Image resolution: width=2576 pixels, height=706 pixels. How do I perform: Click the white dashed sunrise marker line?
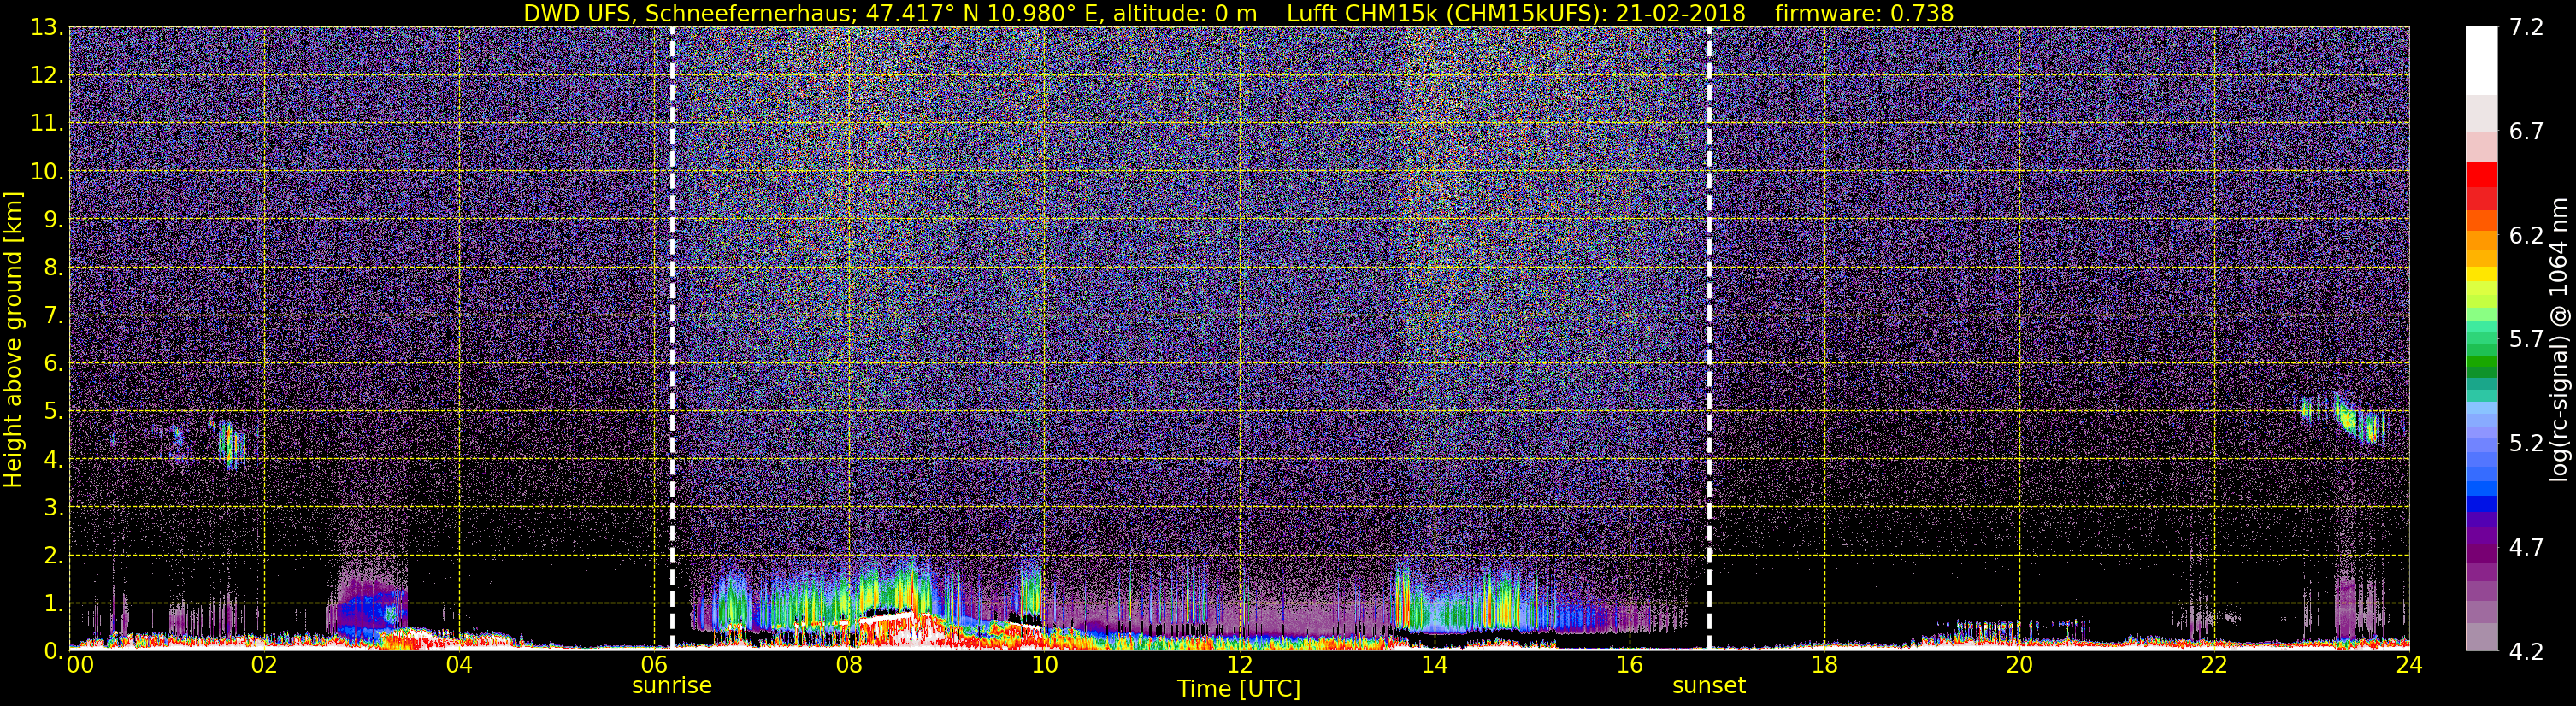coord(672,338)
